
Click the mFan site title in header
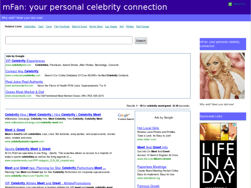(85, 7)
